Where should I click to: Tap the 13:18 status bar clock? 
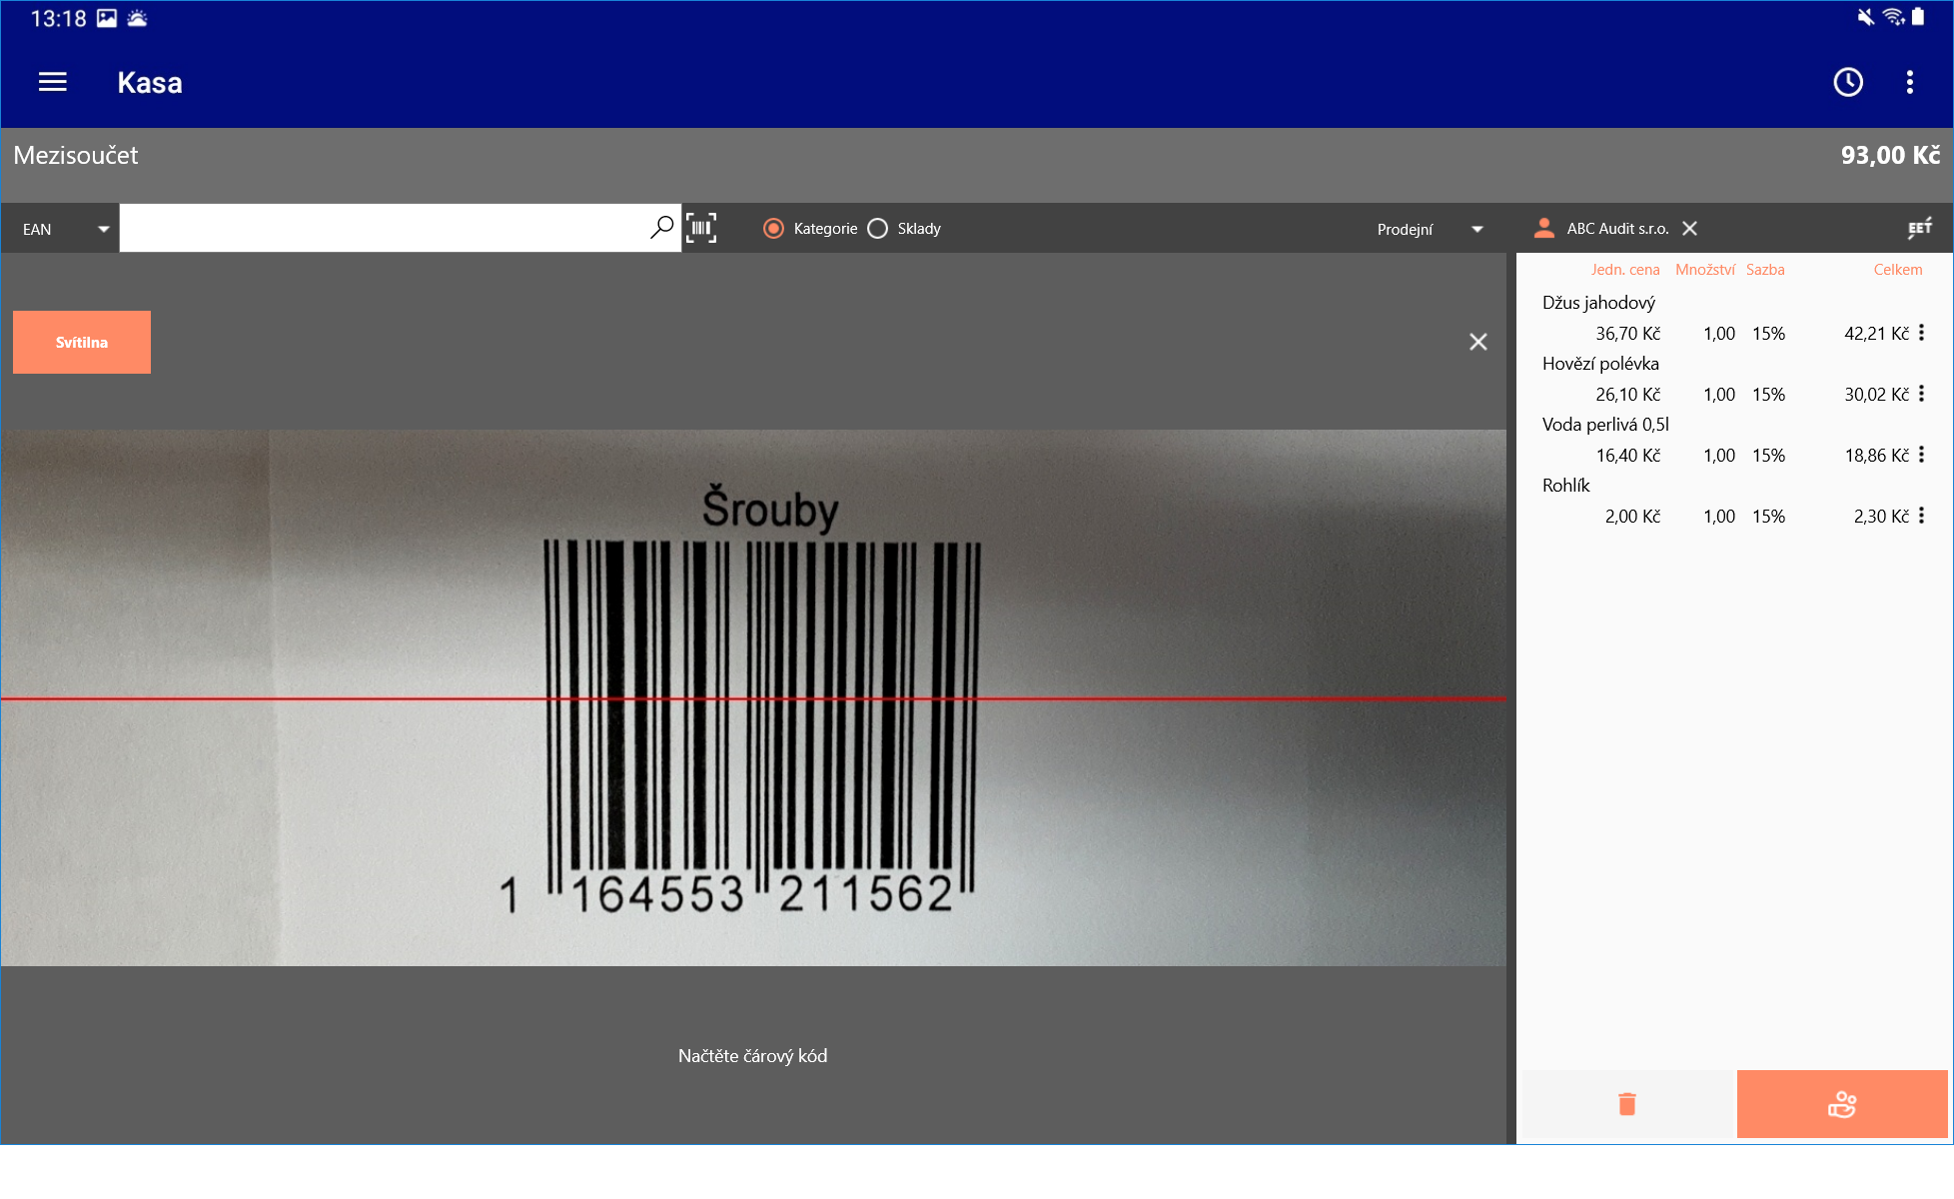pyautogui.click(x=58, y=18)
